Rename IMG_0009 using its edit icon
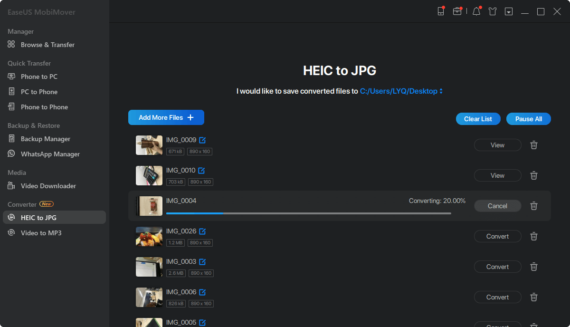The image size is (570, 327). (x=203, y=140)
